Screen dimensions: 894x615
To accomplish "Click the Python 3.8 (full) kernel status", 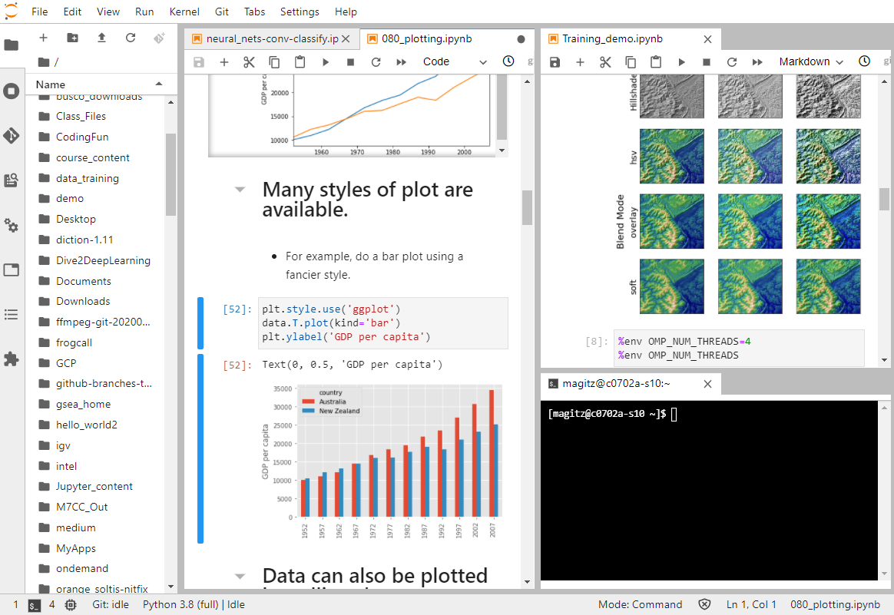I will tap(194, 604).
